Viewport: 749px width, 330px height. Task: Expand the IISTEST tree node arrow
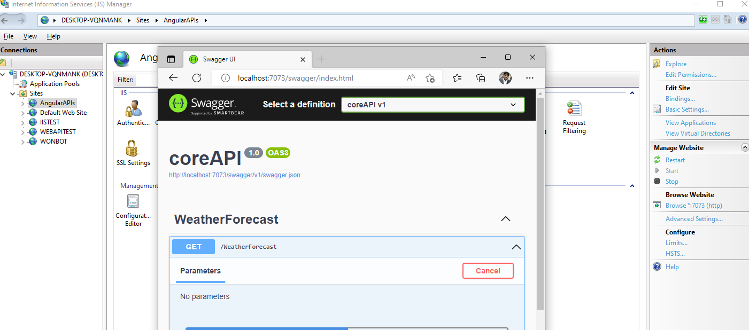pos(22,122)
